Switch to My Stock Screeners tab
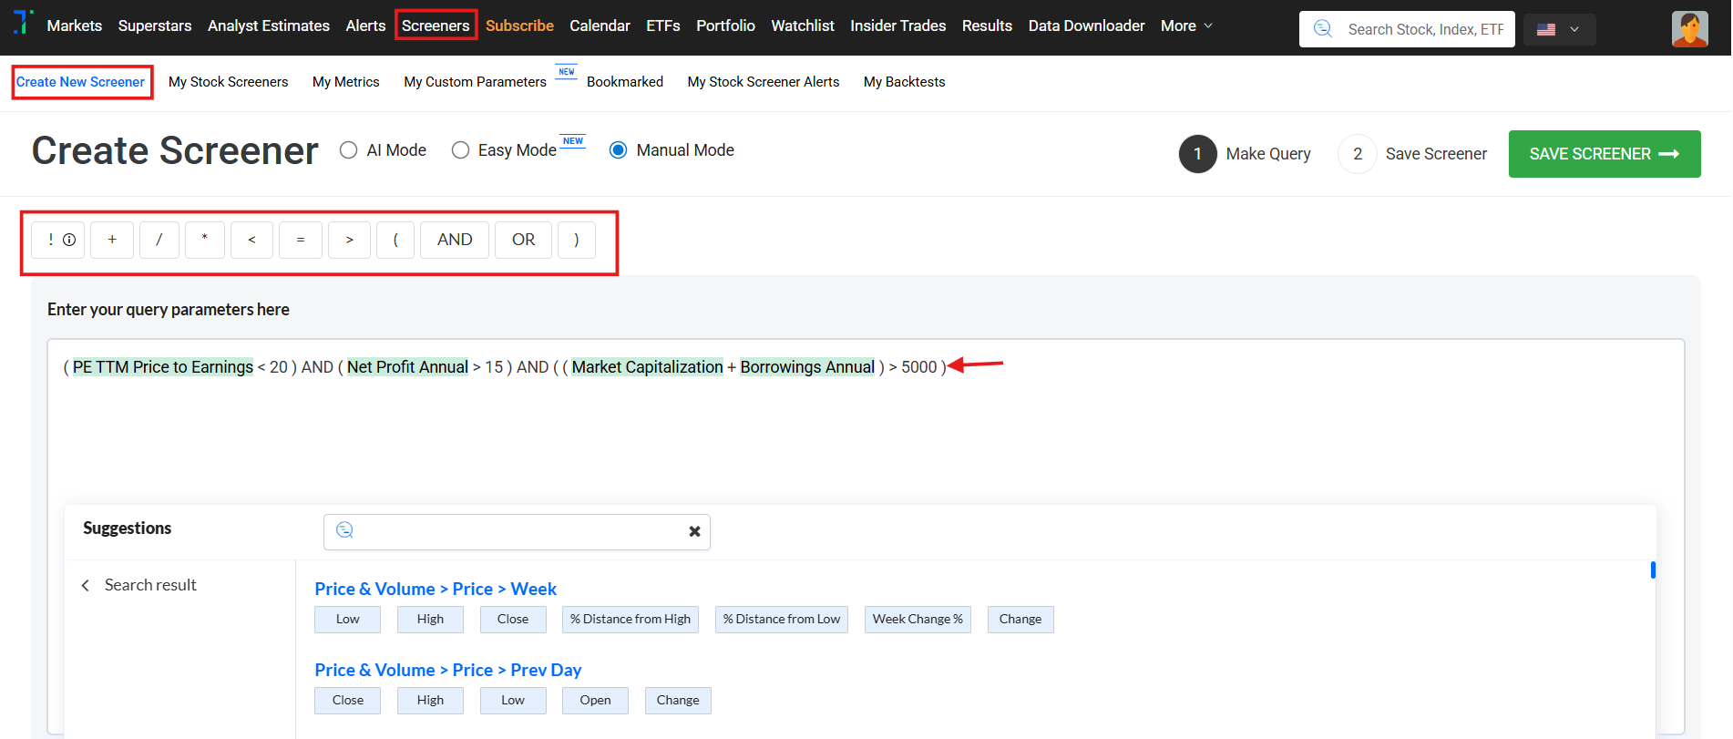 point(228,82)
